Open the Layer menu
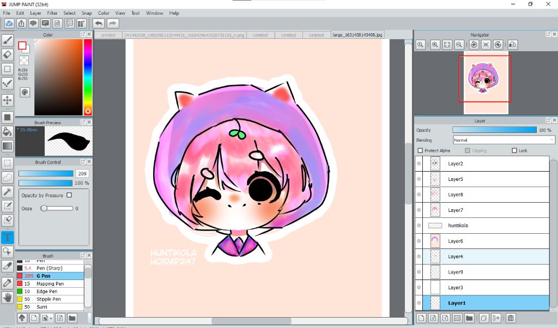The width and height of the screenshot is (558, 328). click(x=35, y=13)
